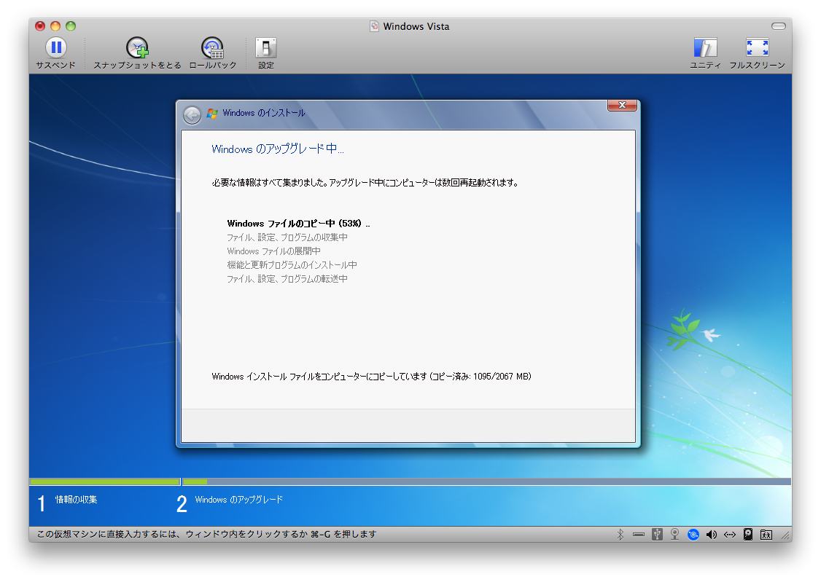821x582 pixels.
Task: Click the serial port dash status icon
Action: [638, 535]
